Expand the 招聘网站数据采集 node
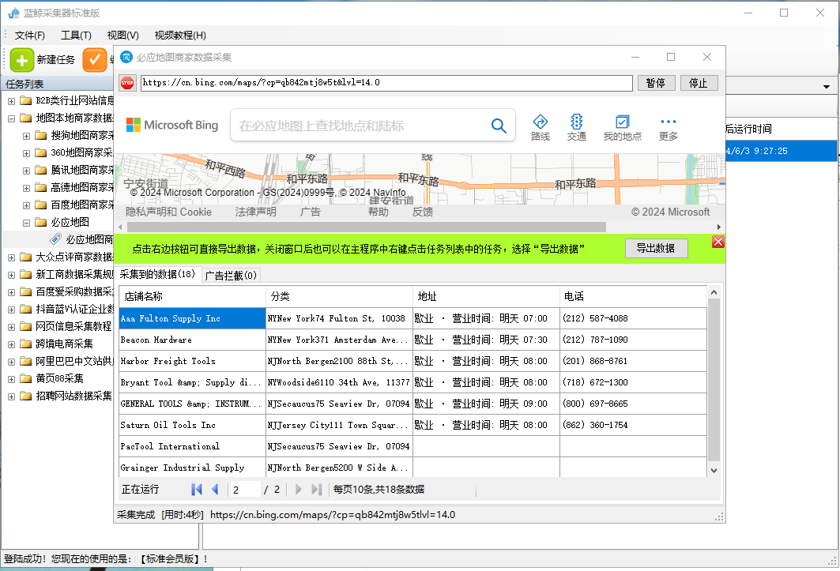Image resolution: width=840 pixels, height=571 pixels. pos(11,397)
